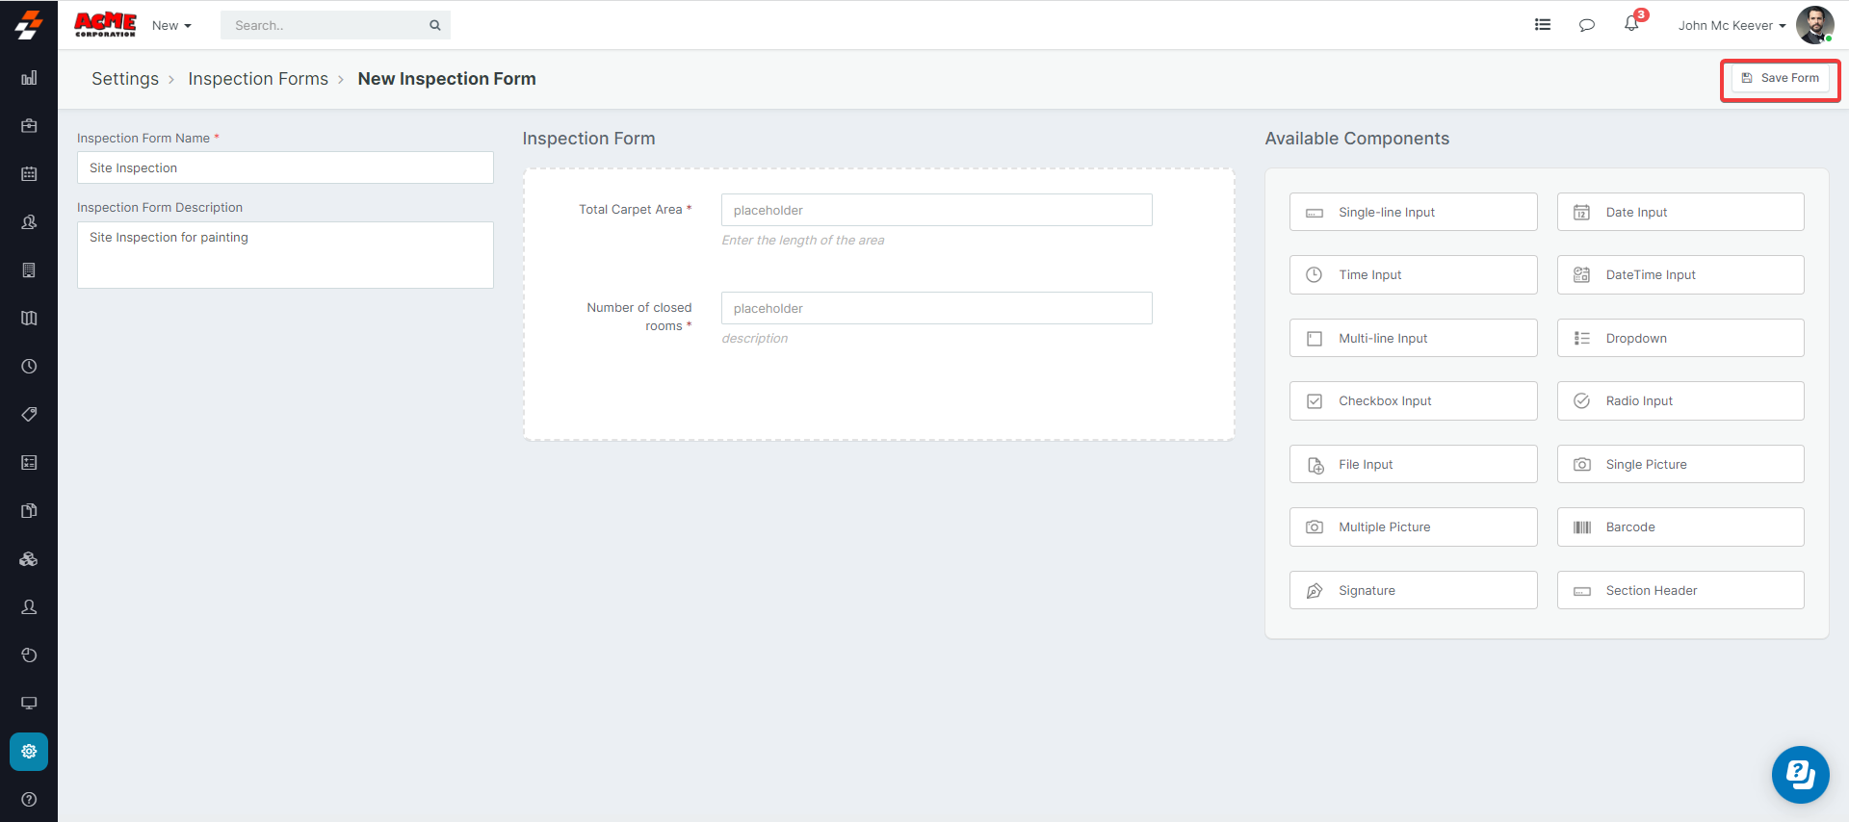Focus the Inspection Form Name field
Screen dimensions: 1849x822
click(x=285, y=168)
